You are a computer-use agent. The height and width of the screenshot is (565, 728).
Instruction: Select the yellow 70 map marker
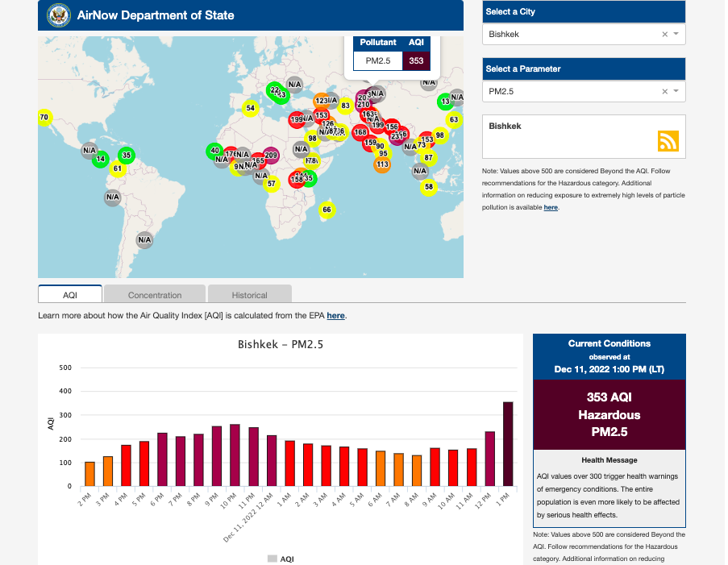(44, 118)
